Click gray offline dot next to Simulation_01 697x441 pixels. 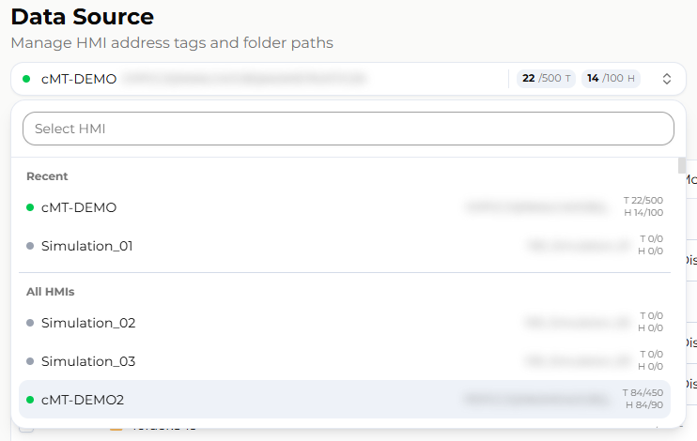click(30, 246)
